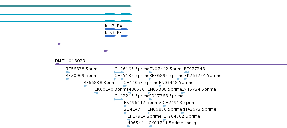Click the BE977248 EST arrow
287x128 pixels.
point(186,72)
